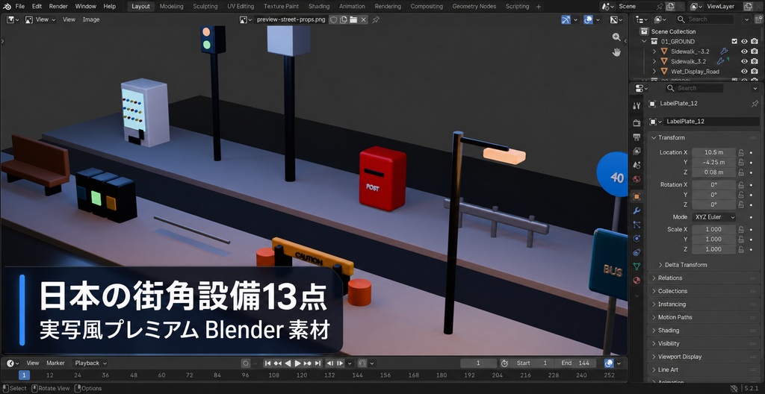765x394 pixels.
Task: Click the clock icon next to the Start frame field
Action: (504, 363)
